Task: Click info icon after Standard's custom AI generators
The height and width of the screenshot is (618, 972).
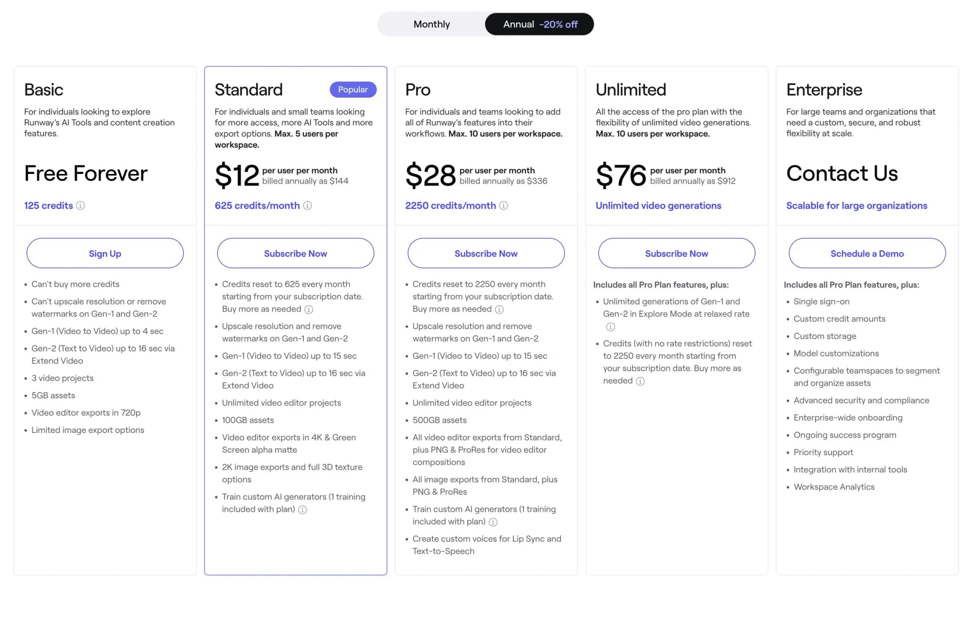Action: pos(302,510)
